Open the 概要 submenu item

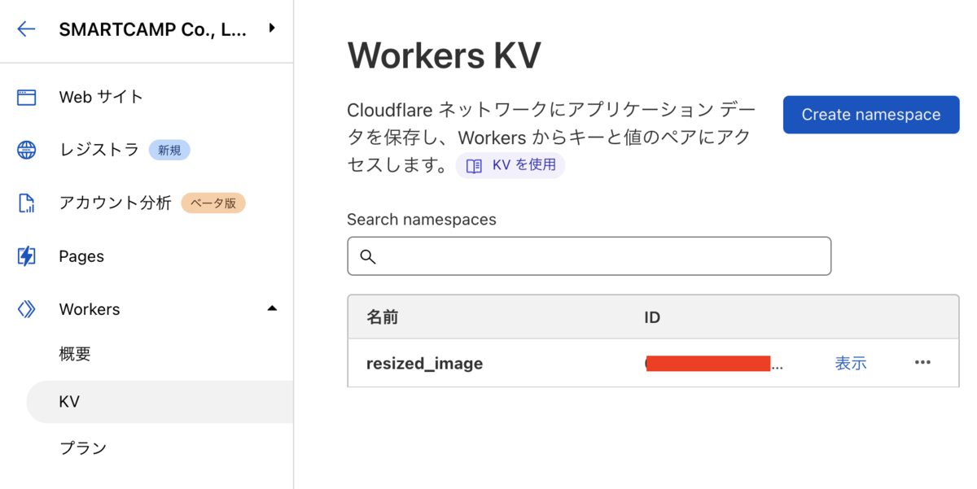click(x=75, y=354)
